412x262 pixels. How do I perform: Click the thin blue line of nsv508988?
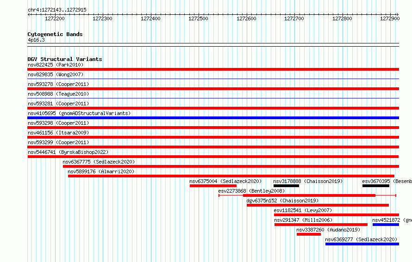point(213,98)
